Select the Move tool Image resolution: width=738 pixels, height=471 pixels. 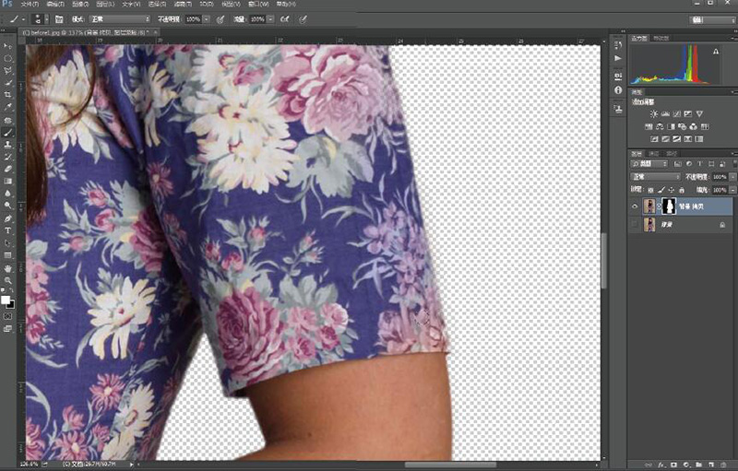tap(8, 45)
